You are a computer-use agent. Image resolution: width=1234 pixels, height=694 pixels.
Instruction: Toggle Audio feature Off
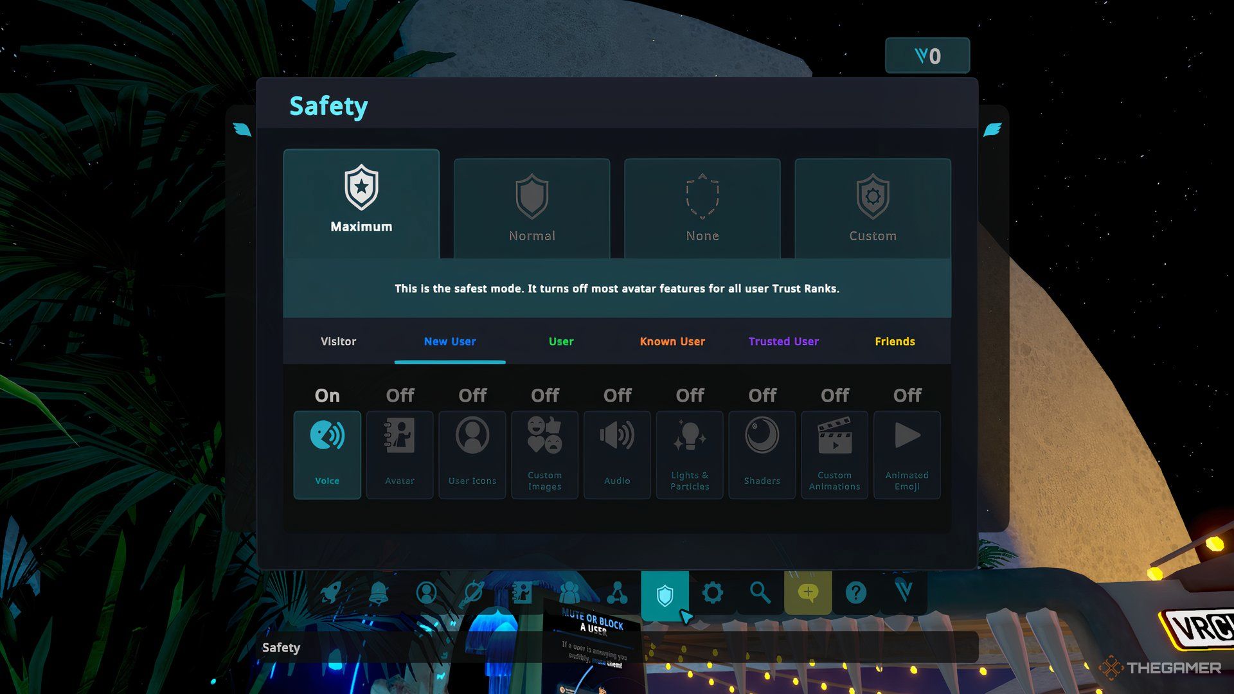pyautogui.click(x=617, y=454)
